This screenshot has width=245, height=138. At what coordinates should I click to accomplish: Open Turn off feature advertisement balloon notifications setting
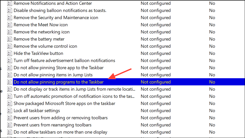pyautogui.click(x=64, y=60)
